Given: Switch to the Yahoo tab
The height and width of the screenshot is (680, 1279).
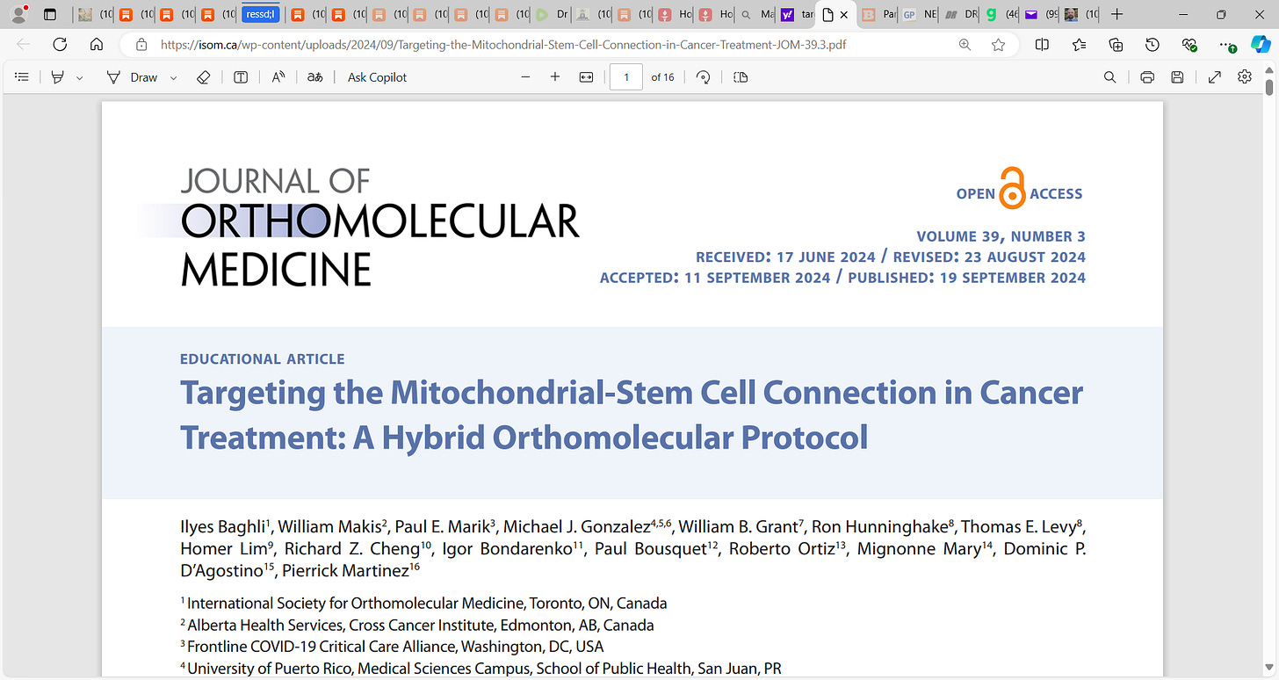Looking at the screenshot, I should pyautogui.click(x=797, y=15).
